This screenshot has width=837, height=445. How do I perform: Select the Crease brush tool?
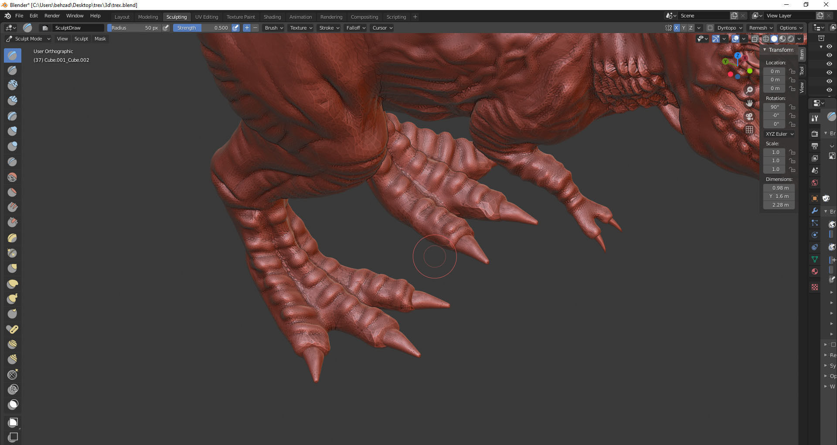point(13,161)
